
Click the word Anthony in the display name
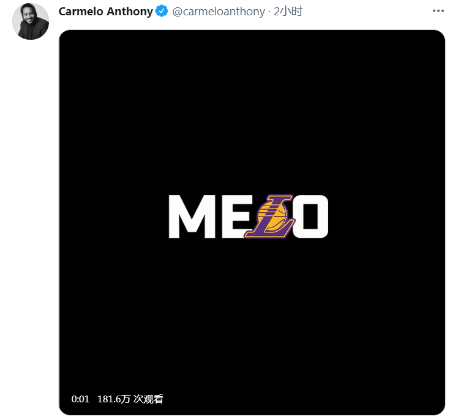click(x=130, y=12)
